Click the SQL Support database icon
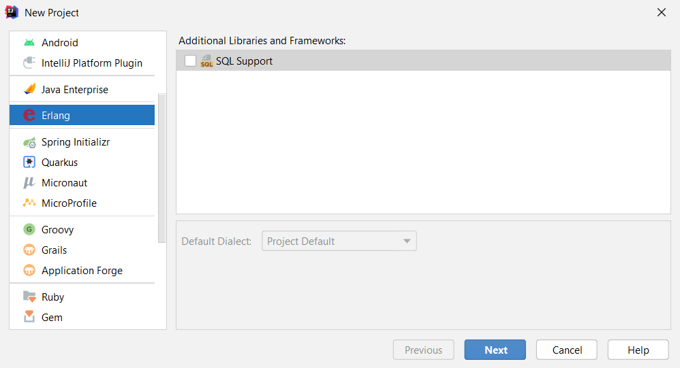Viewport: 680px width, 368px height. coord(206,61)
